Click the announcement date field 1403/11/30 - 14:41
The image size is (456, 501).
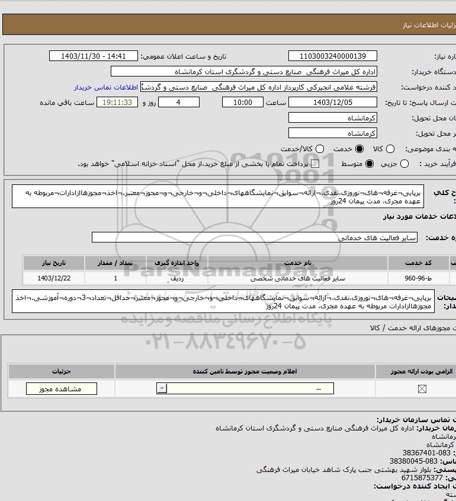click(x=94, y=56)
